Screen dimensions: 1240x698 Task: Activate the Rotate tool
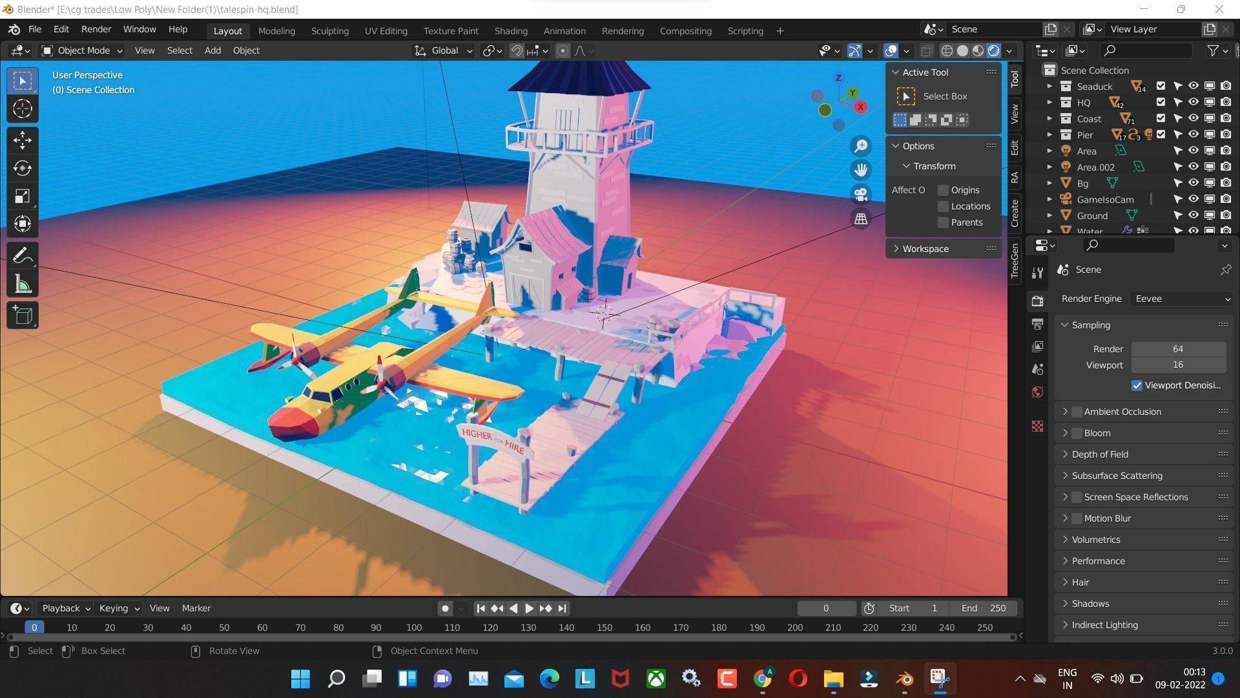[x=23, y=168]
